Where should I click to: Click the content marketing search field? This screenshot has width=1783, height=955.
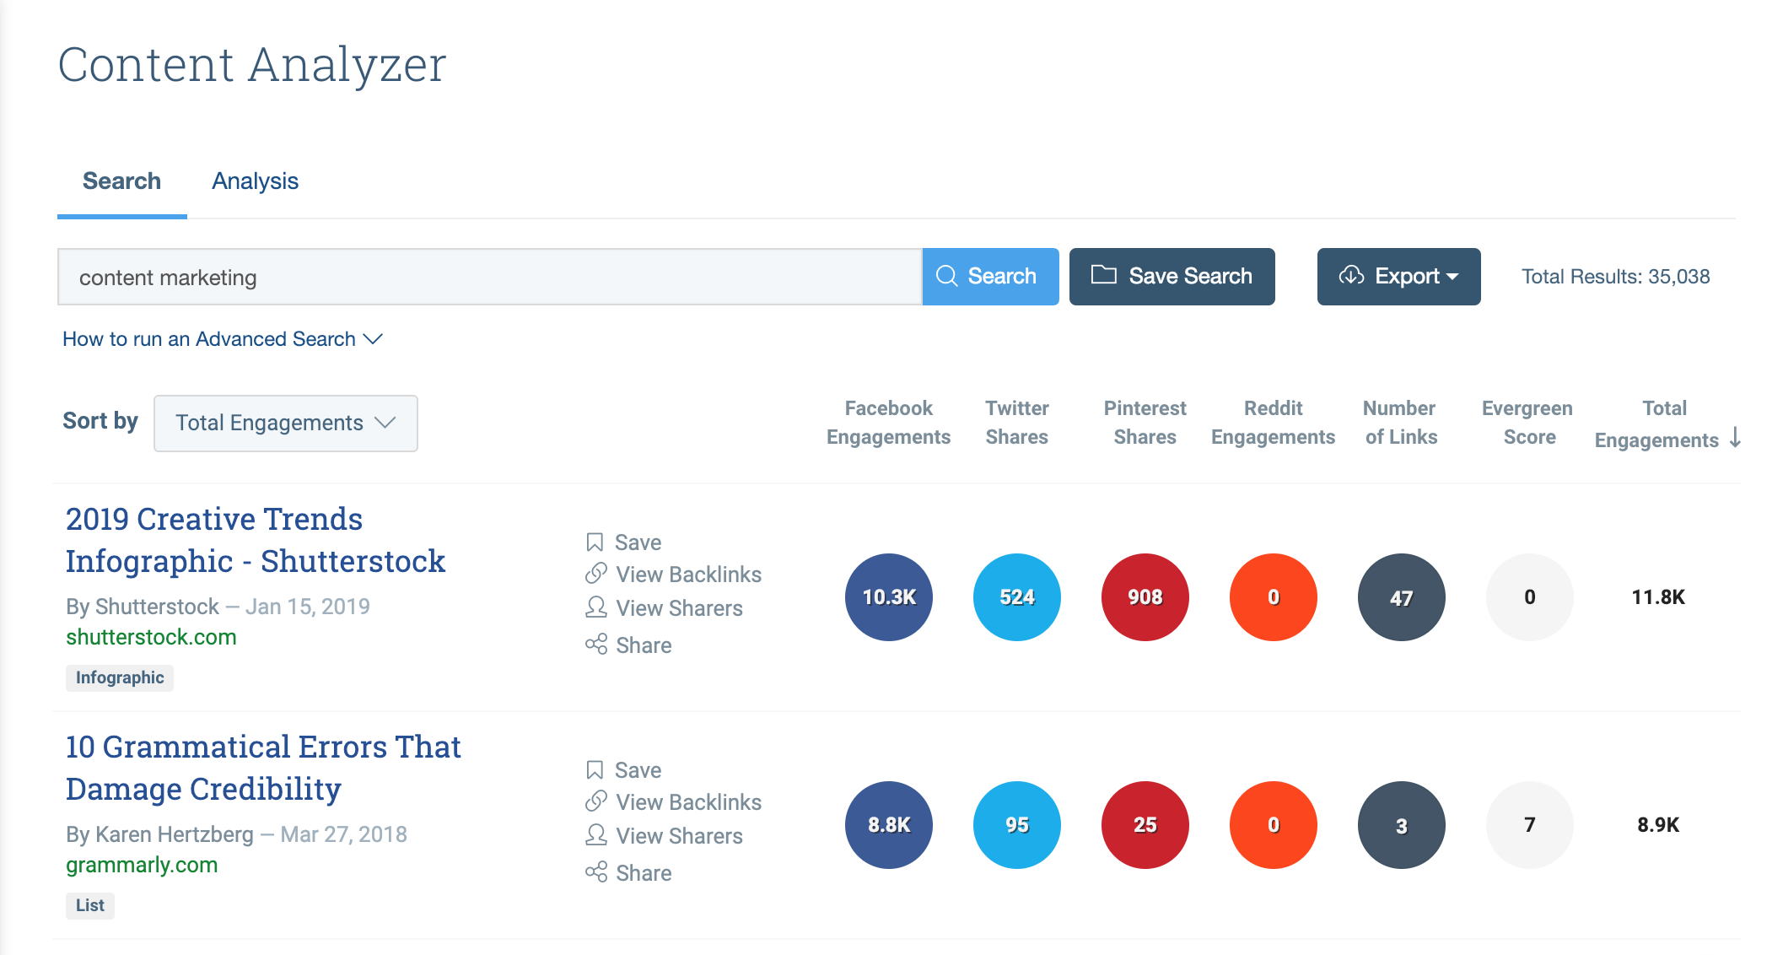pyautogui.click(x=489, y=277)
